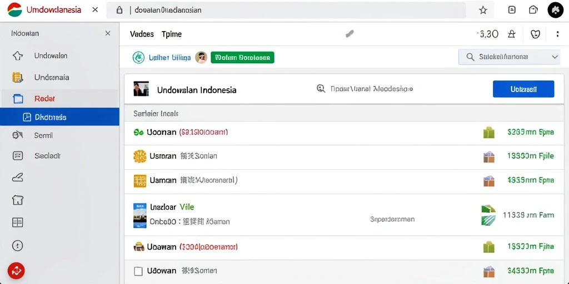Click the Unazloar Vile thumbnail image
The height and width of the screenshot is (284, 569).
[139, 215]
